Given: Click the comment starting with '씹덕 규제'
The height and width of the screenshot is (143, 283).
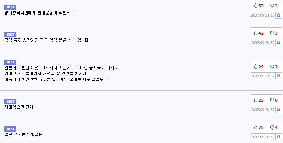Looking at the screenshot, I should point(46,40).
